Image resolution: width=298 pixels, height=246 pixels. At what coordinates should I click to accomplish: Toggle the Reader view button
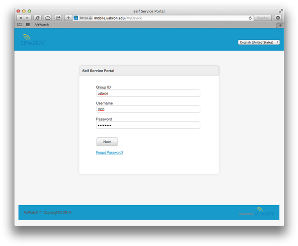click(x=262, y=18)
